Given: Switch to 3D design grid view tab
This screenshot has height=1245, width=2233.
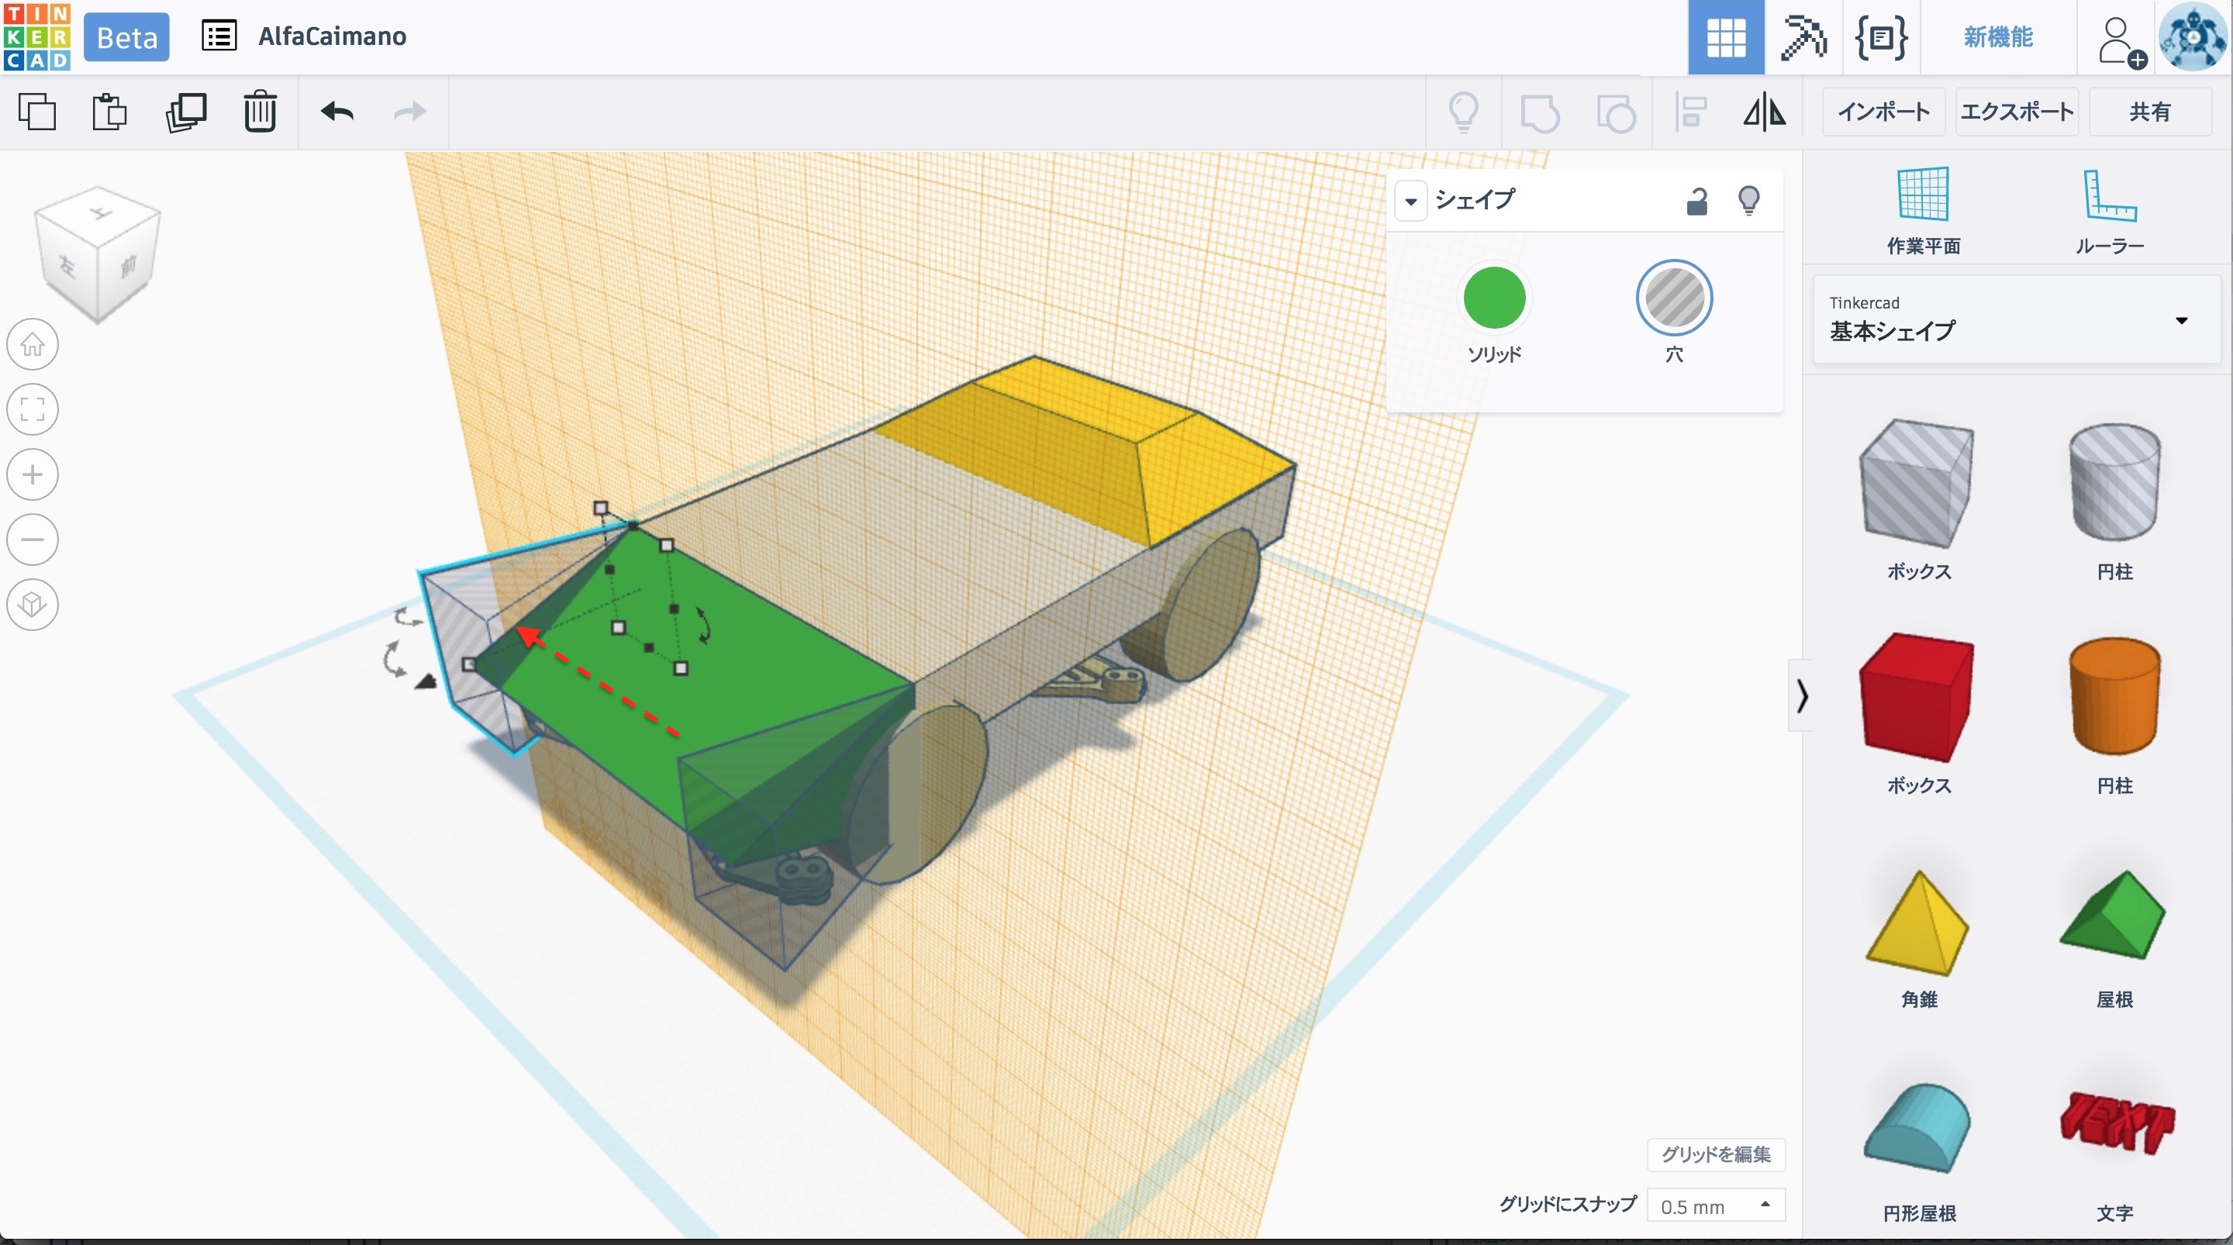Looking at the screenshot, I should (1725, 37).
